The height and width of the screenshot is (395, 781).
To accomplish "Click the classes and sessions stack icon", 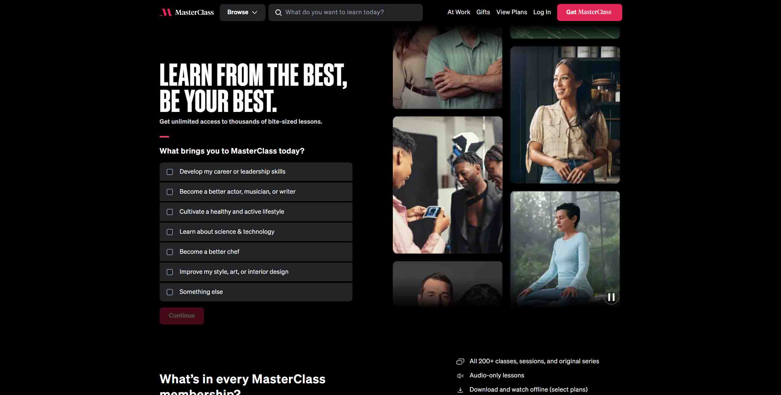I will pyautogui.click(x=460, y=361).
